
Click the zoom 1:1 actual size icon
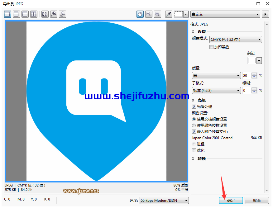pos(54,14)
